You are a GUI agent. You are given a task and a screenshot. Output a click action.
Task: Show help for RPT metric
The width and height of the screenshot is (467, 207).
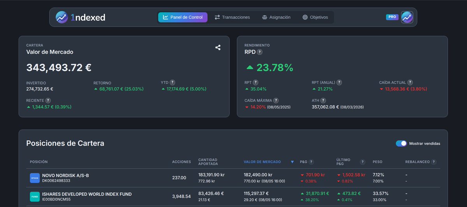click(256, 83)
